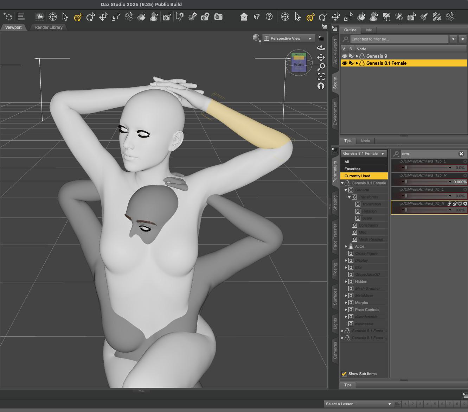The width and height of the screenshot is (468, 412).
Task: Click the viewport zoom magnifier icon
Action: 321,67
